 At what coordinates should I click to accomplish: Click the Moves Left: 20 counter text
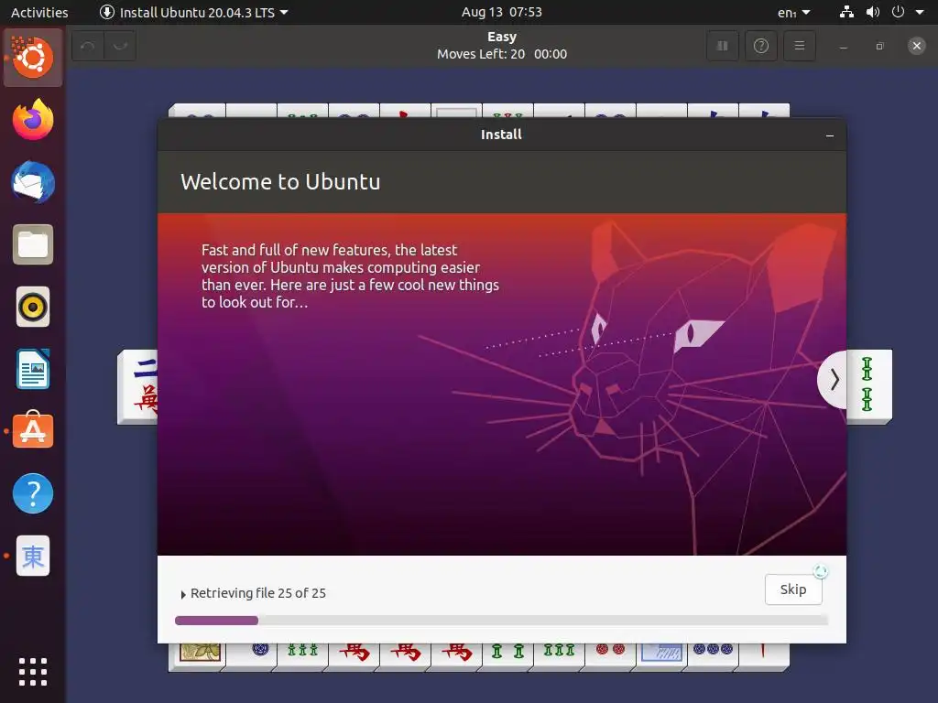coord(481,54)
